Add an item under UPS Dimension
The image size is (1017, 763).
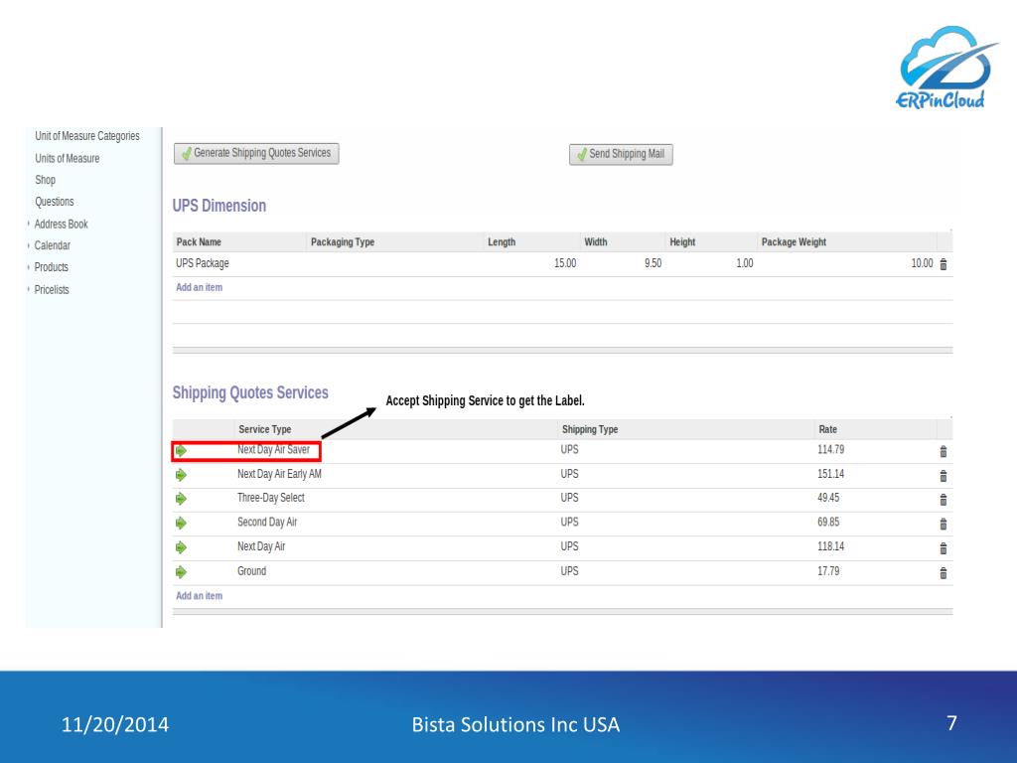(x=199, y=287)
